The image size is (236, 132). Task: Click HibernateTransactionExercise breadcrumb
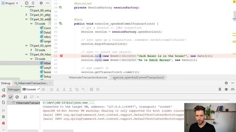point(88,77)
